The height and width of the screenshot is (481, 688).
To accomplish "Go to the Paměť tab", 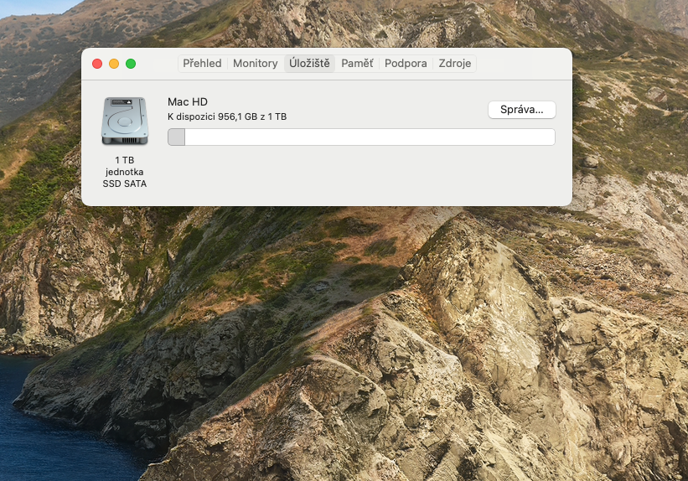I will (x=357, y=63).
